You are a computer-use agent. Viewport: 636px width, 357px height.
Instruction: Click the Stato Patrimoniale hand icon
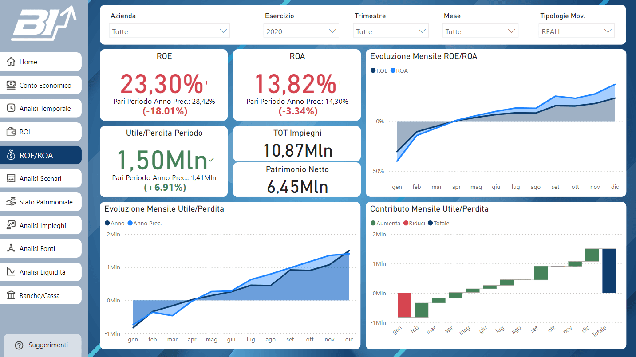11,202
